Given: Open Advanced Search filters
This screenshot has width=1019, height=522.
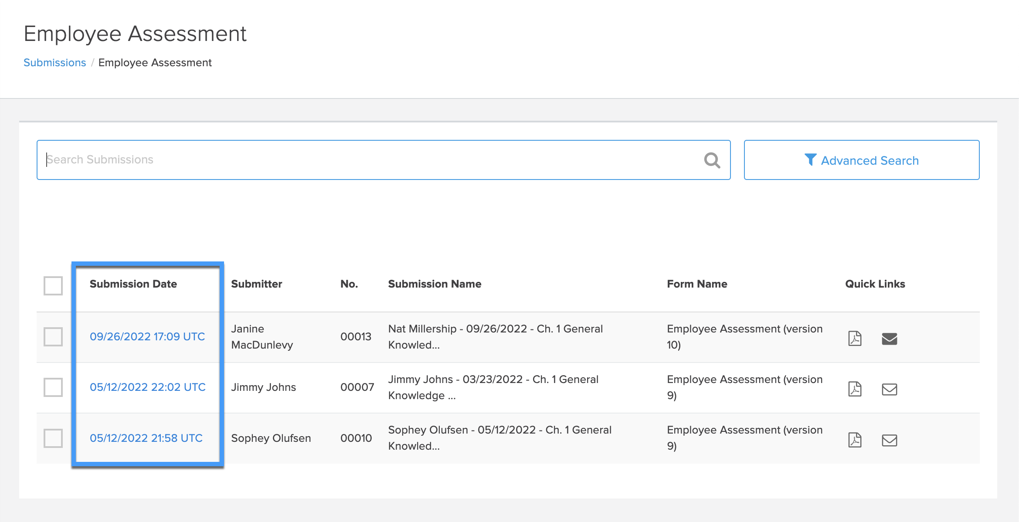Looking at the screenshot, I should (861, 160).
